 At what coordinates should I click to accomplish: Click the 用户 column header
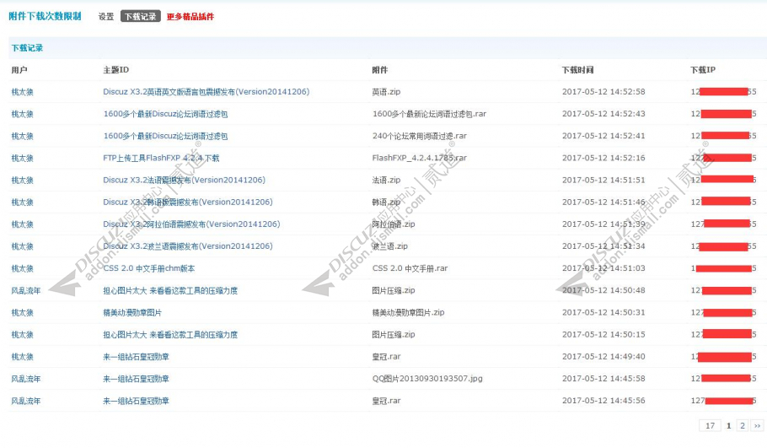tap(19, 70)
